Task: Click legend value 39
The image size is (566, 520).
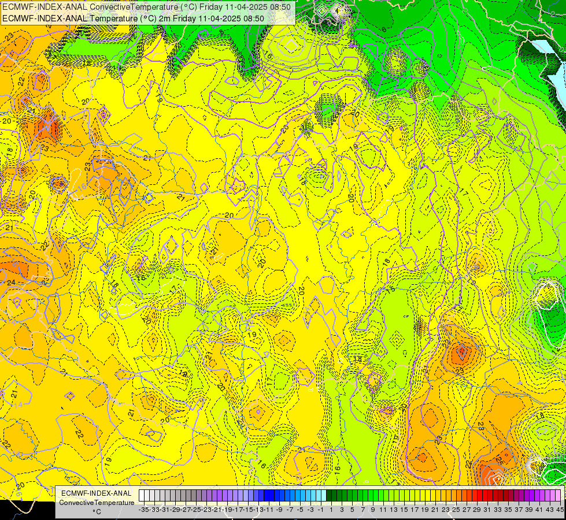Action: tap(529, 510)
